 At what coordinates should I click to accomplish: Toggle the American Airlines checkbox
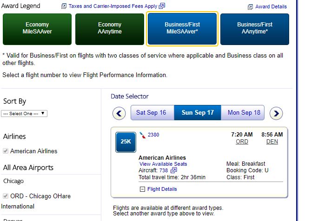tap(6, 151)
